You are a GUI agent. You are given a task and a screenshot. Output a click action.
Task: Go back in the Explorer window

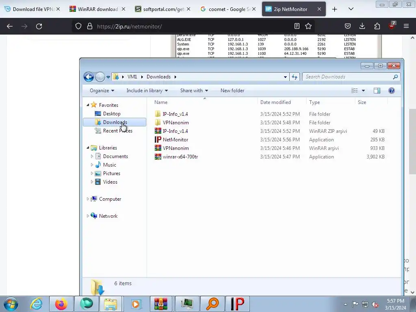pyautogui.click(x=89, y=77)
